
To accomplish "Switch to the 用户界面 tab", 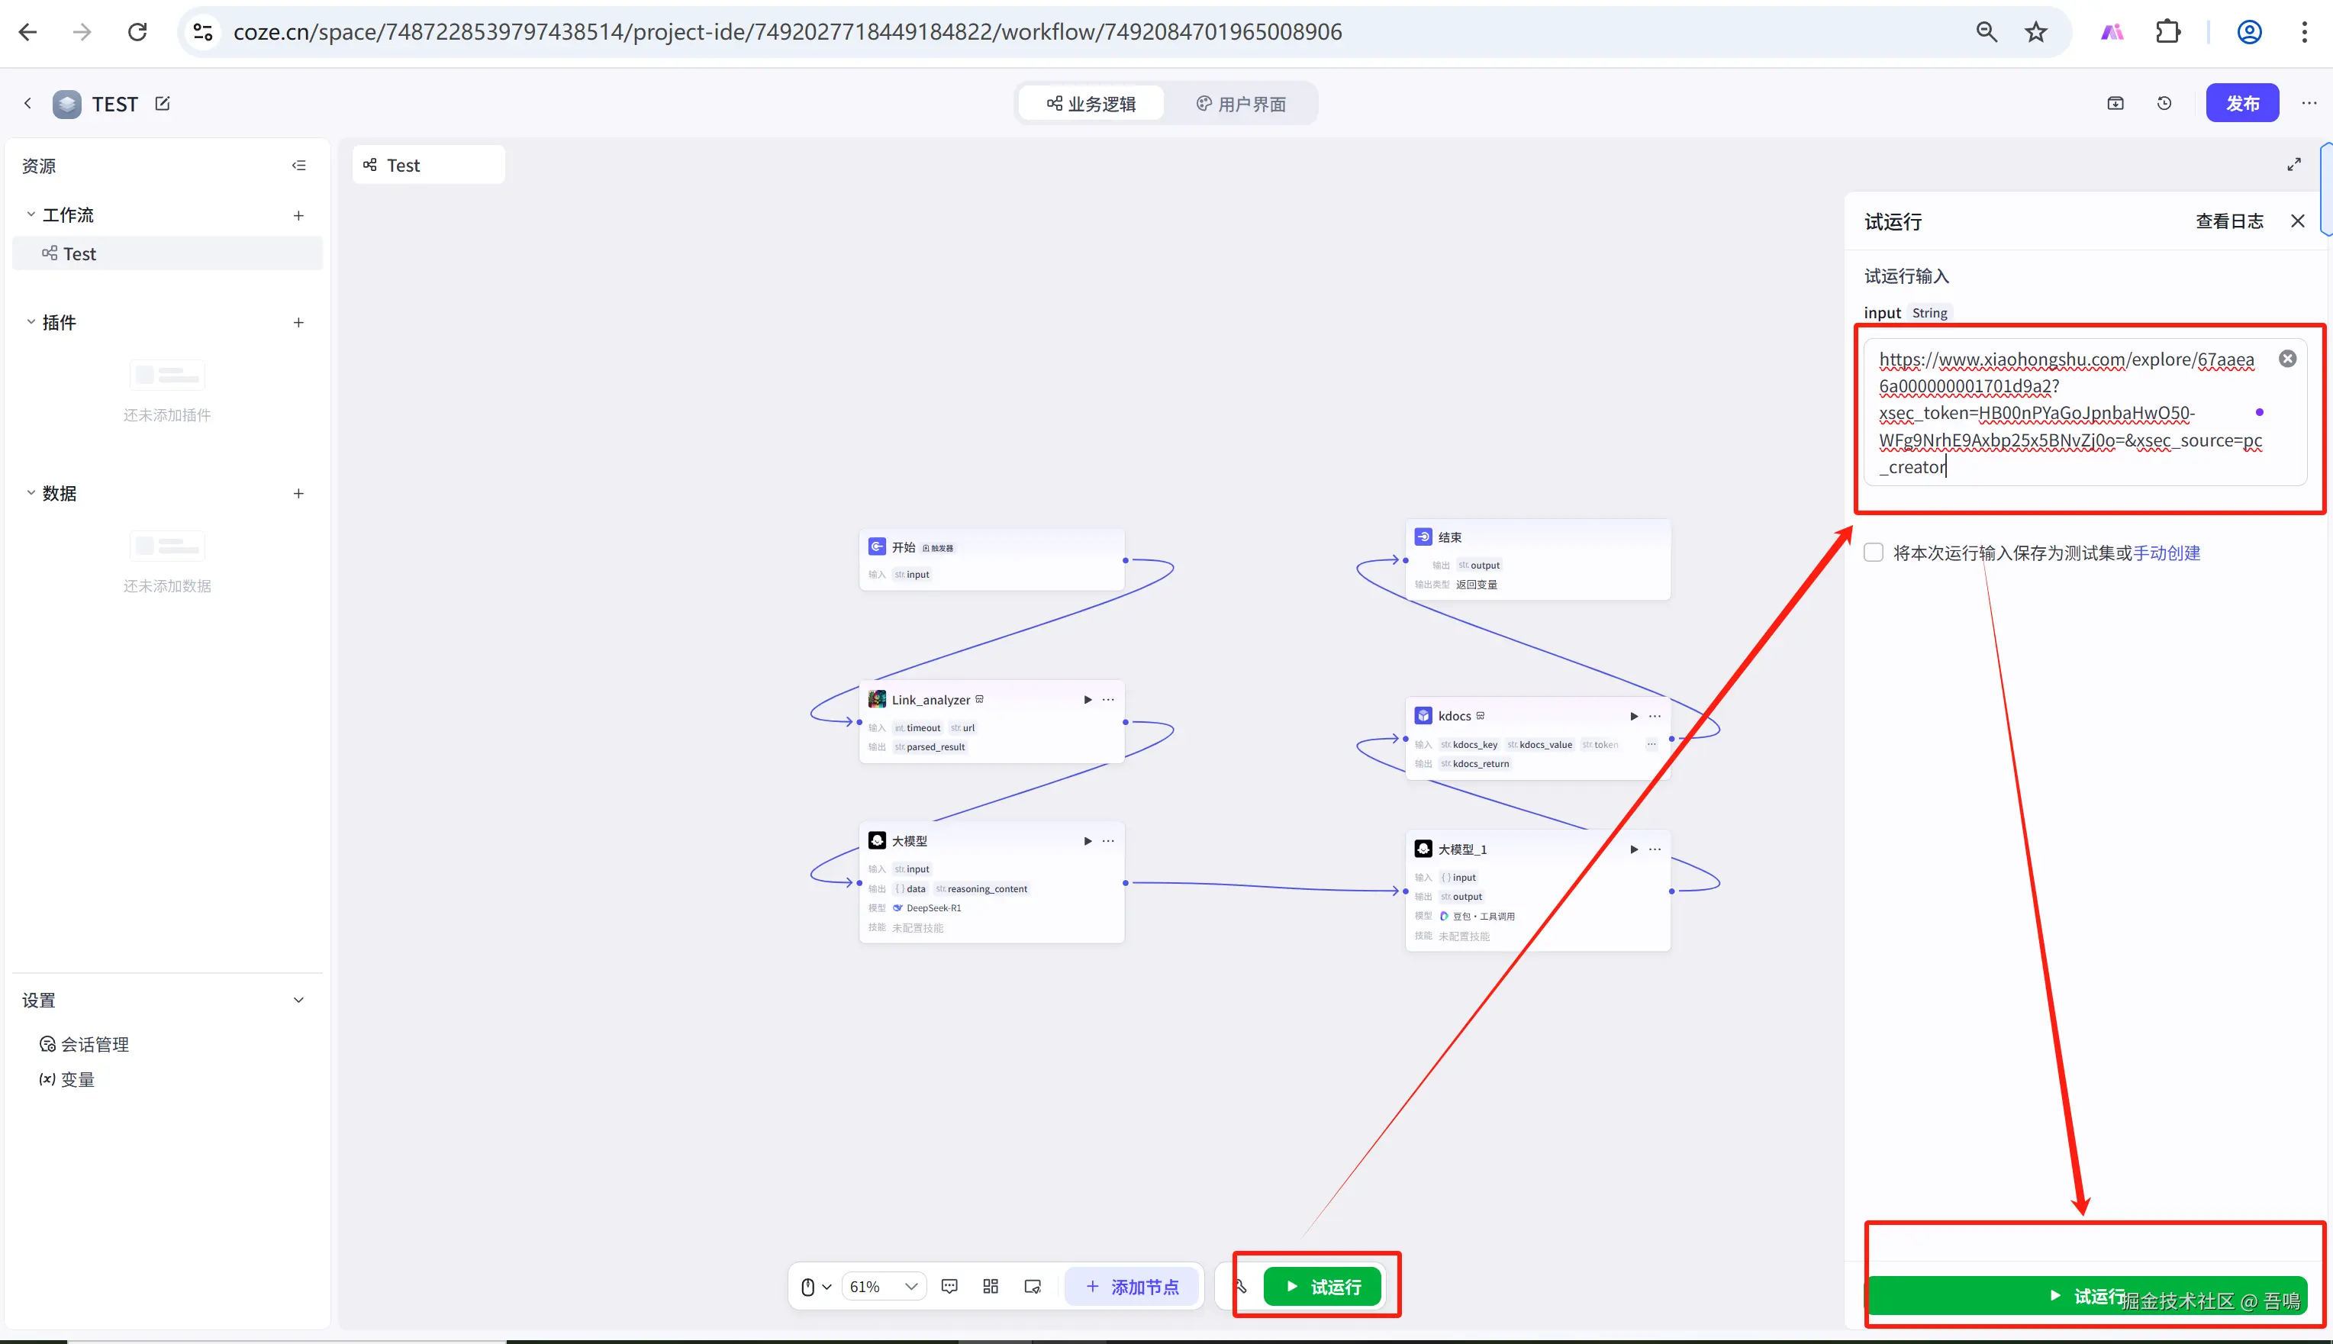I will click(x=1240, y=103).
